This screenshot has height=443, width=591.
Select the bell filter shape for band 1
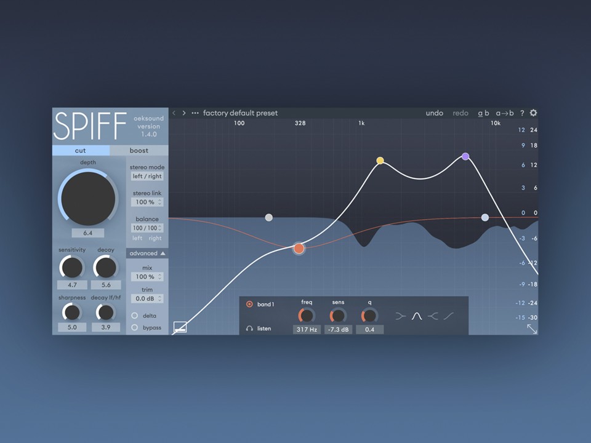416,315
